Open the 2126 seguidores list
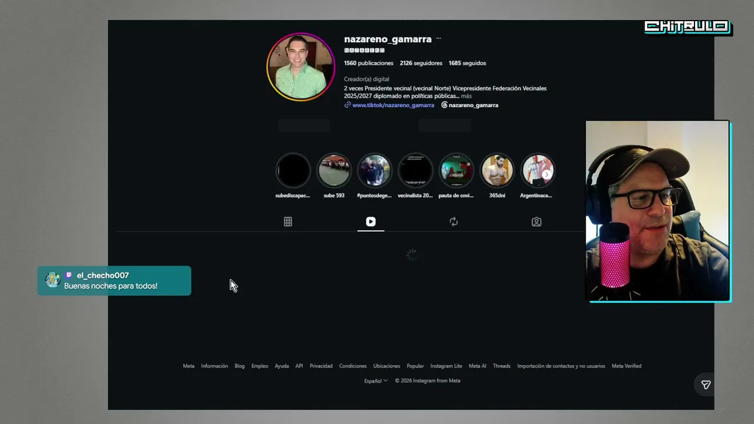This screenshot has width=754, height=424. click(x=421, y=63)
